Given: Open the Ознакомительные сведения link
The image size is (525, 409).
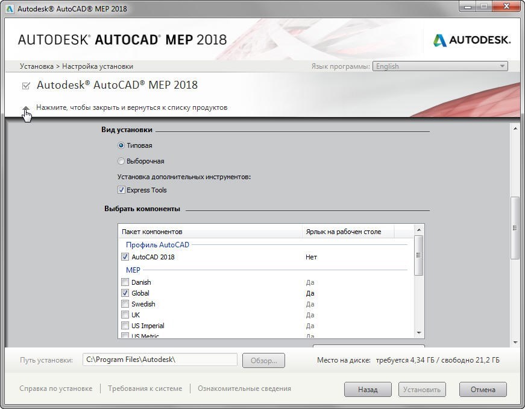Looking at the screenshot, I should tap(244, 388).
